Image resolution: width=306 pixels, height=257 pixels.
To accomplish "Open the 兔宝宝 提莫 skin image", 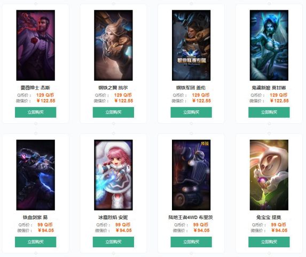I will pos(269,175).
